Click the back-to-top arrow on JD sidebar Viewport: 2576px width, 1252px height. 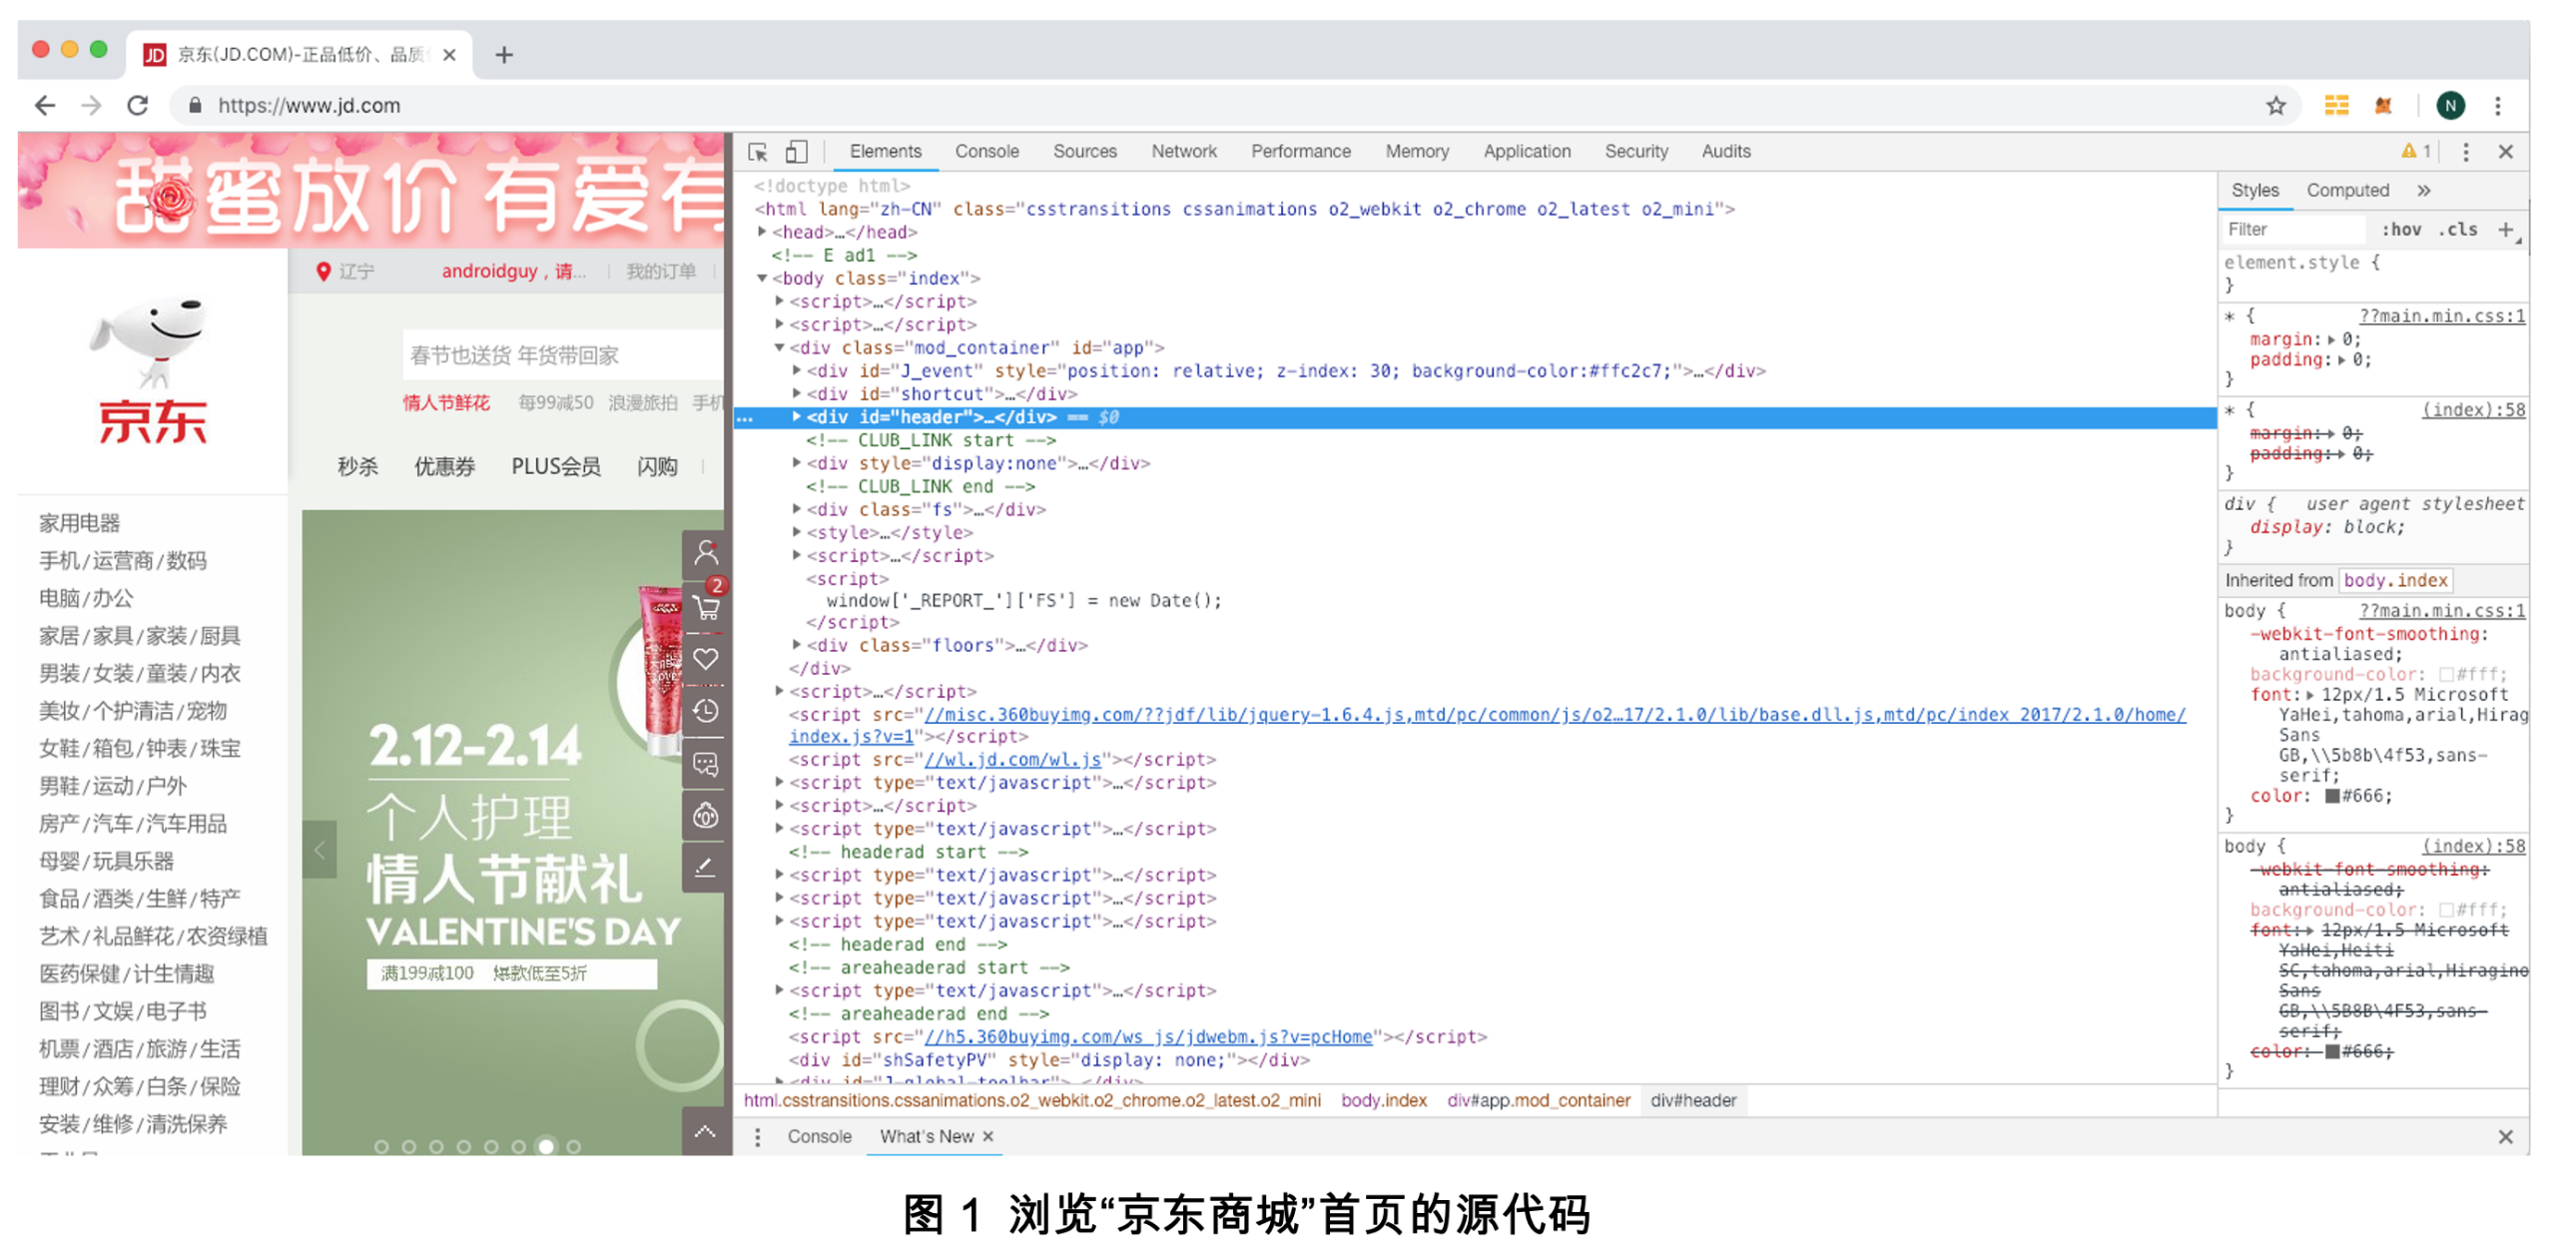coord(706,1132)
